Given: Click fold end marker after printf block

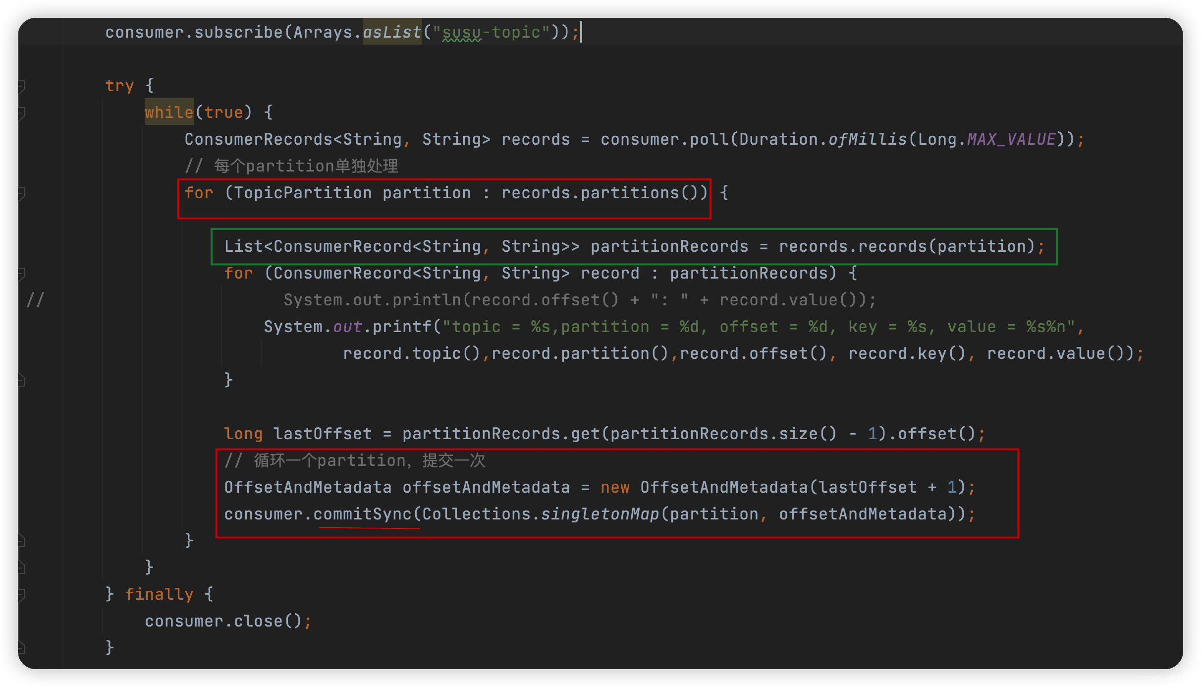Looking at the screenshot, I should [21, 380].
